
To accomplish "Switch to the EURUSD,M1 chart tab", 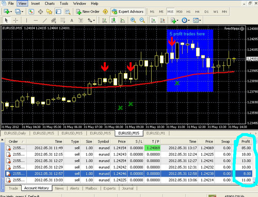I will coord(156,133).
